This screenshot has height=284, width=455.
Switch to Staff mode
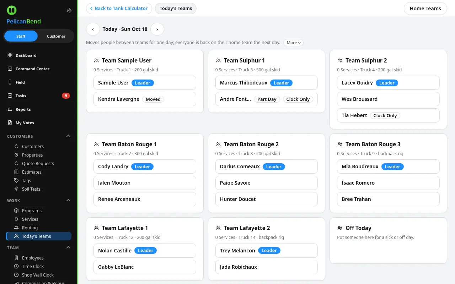point(21,36)
